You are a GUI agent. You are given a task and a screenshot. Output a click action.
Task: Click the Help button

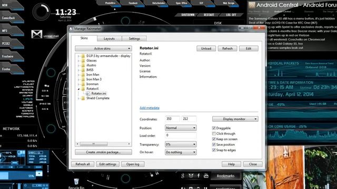point(231,164)
